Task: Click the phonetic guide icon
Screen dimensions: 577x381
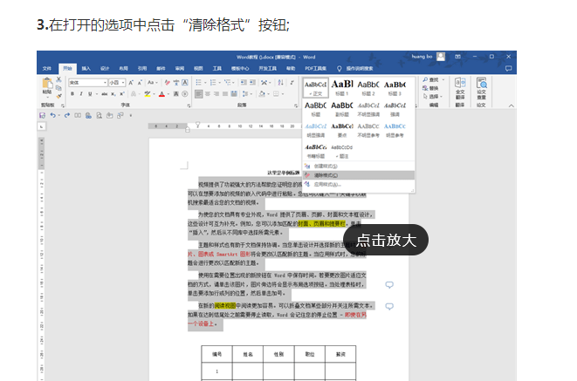Action: pyautogui.click(x=176, y=83)
